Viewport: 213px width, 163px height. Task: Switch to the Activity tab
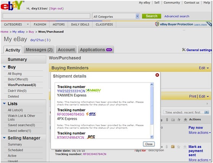13,50
